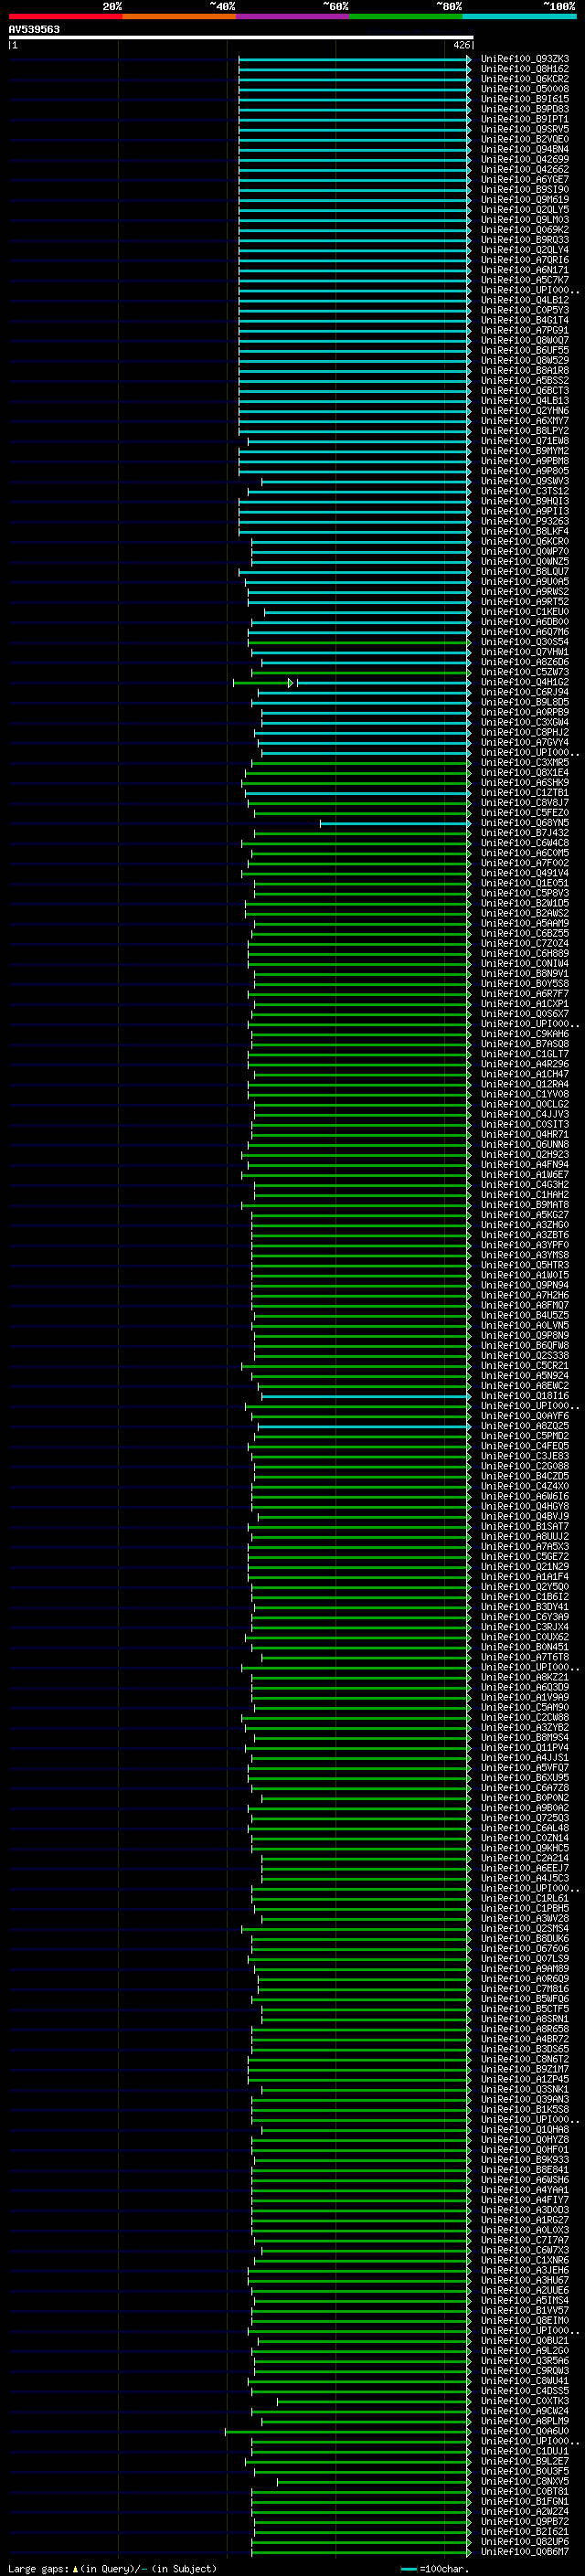The width and height of the screenshot is (585, 2576).
Task: Select UniRef100_Q4LB12 label
Action: point(525,300)
